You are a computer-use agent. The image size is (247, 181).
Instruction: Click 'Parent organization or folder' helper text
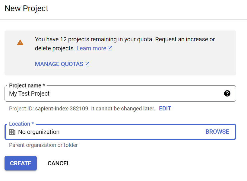(x=43, y=145)
